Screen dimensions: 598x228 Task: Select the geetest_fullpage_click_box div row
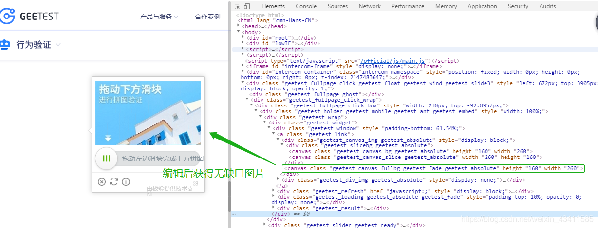382,105
